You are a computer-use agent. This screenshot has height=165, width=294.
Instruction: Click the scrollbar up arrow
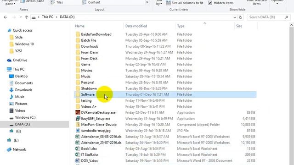click(292, 25)
